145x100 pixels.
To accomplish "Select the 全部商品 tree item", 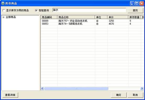I will tap(11, 17).
